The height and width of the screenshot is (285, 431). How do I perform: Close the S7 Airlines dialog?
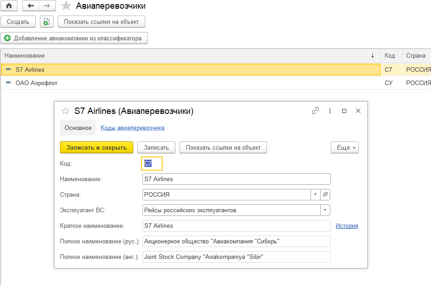point(358,111)
